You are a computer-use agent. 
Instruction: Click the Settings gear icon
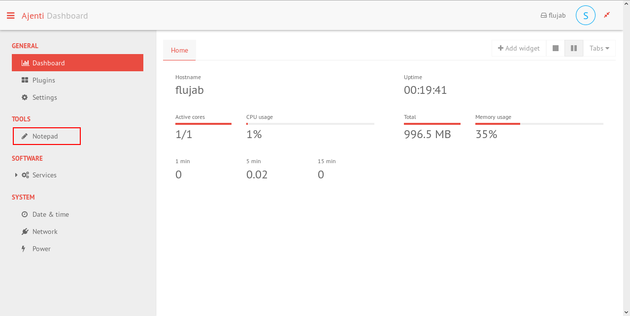[x=25, y=97]
